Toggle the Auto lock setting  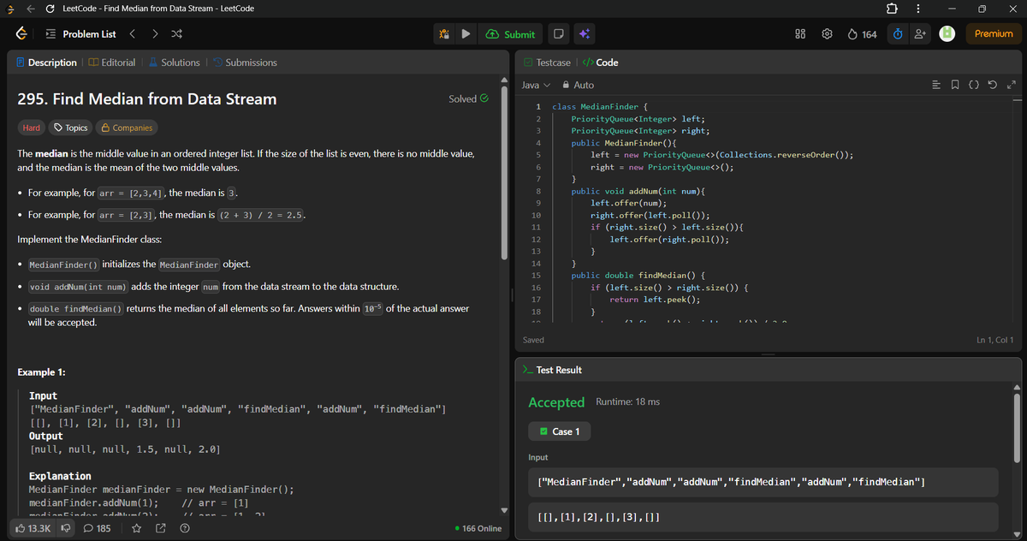(579, 85)
